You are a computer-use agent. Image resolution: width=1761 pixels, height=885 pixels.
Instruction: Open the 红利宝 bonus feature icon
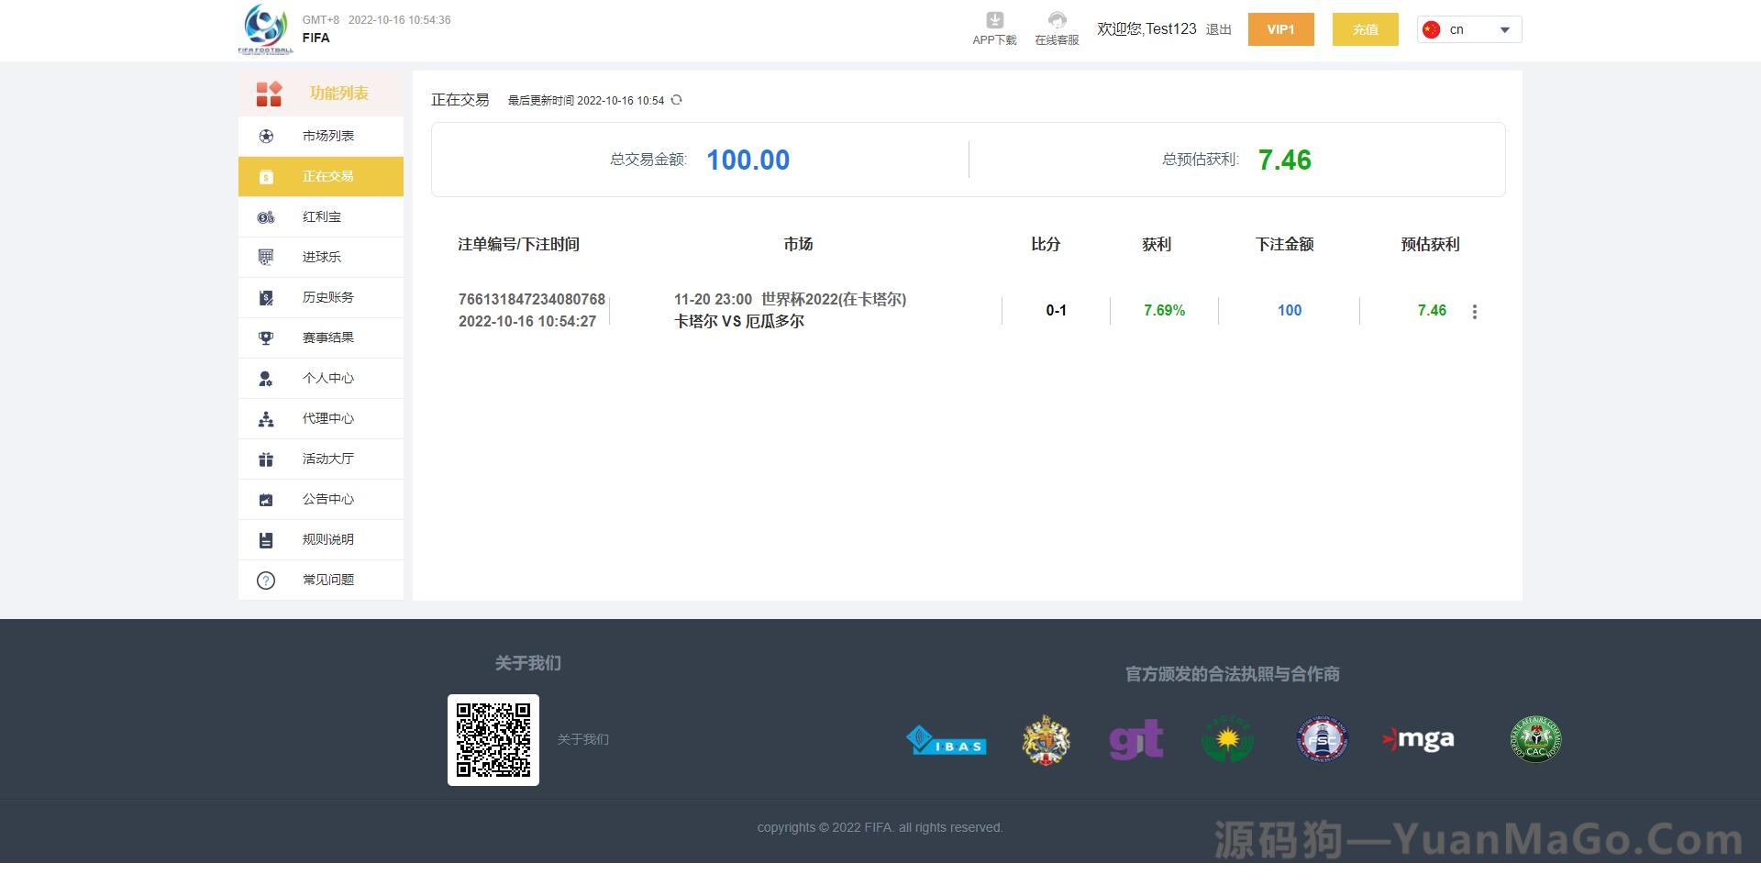tap(266, 216)
